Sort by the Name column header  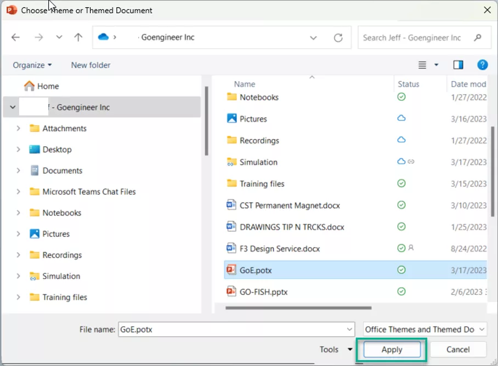[x=245, y=84]
